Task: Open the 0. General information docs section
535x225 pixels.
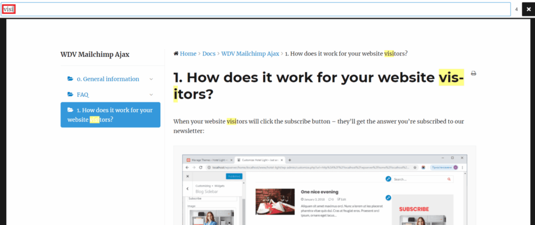Action: [108, 79]
